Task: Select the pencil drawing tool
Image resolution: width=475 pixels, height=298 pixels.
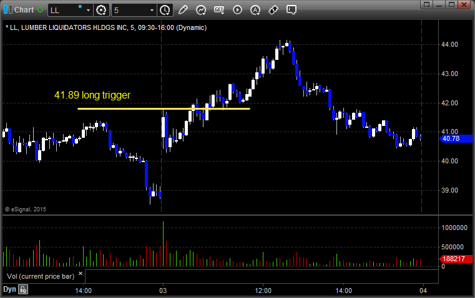Action: tap(183, 10)
